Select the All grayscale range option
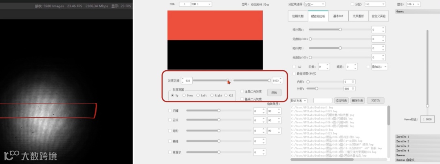 pyautogui.click(x=226, y=95)
